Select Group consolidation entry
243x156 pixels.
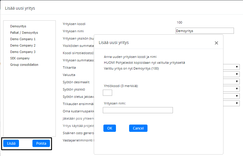24,65
